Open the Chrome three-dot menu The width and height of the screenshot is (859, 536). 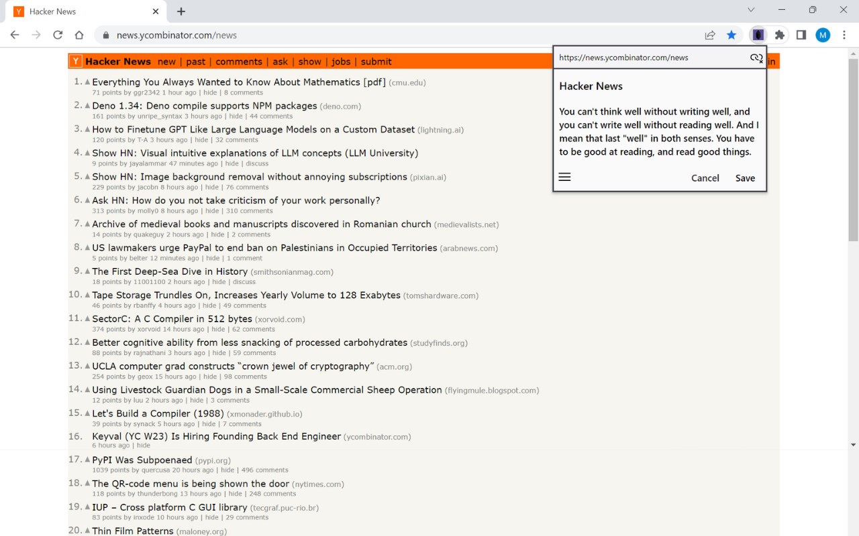[x=843, y=35]
